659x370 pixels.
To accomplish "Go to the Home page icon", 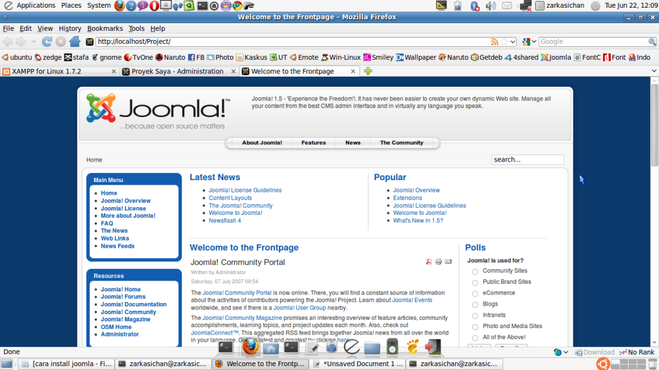I will point(75,41).
